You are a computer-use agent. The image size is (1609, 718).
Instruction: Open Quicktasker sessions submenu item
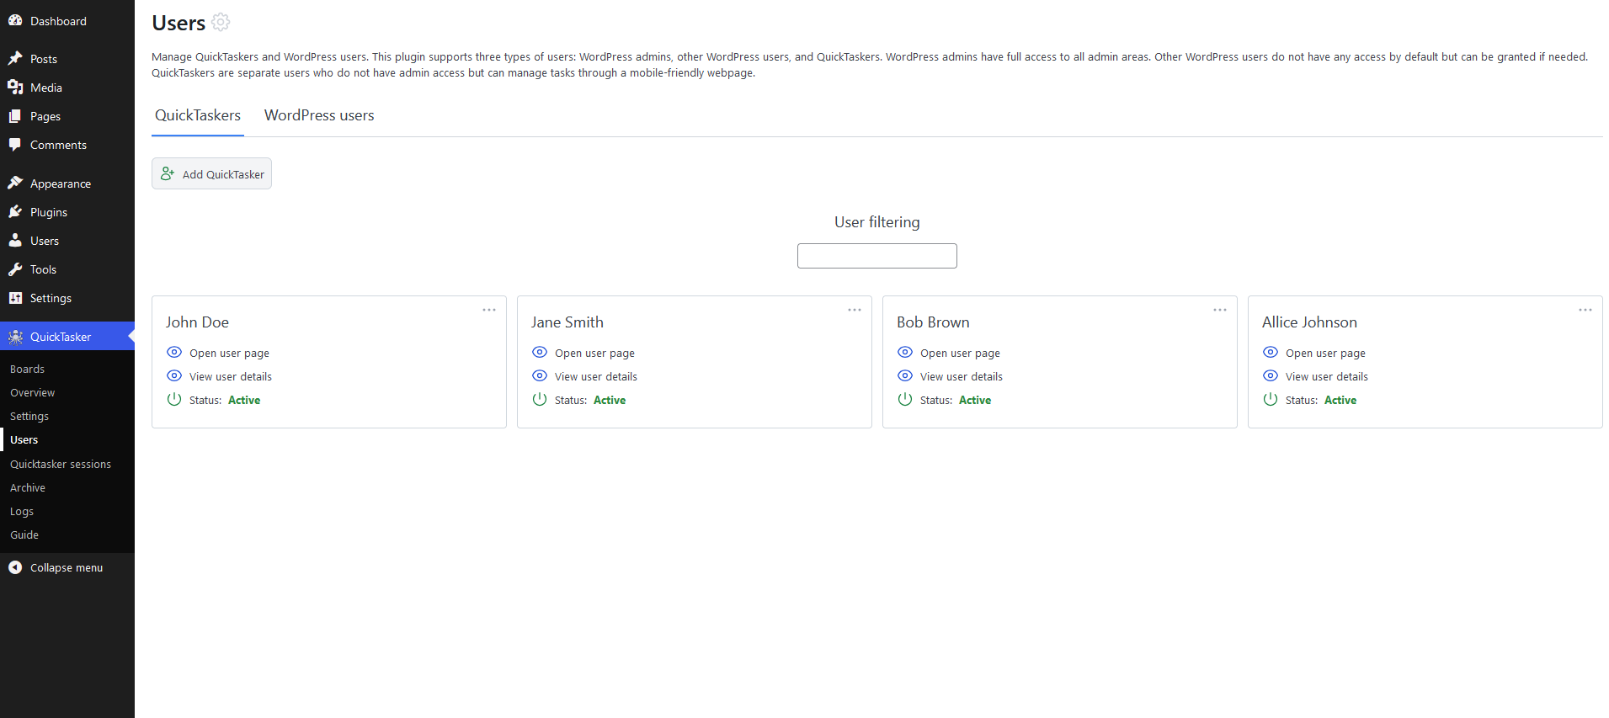point(61,464)
